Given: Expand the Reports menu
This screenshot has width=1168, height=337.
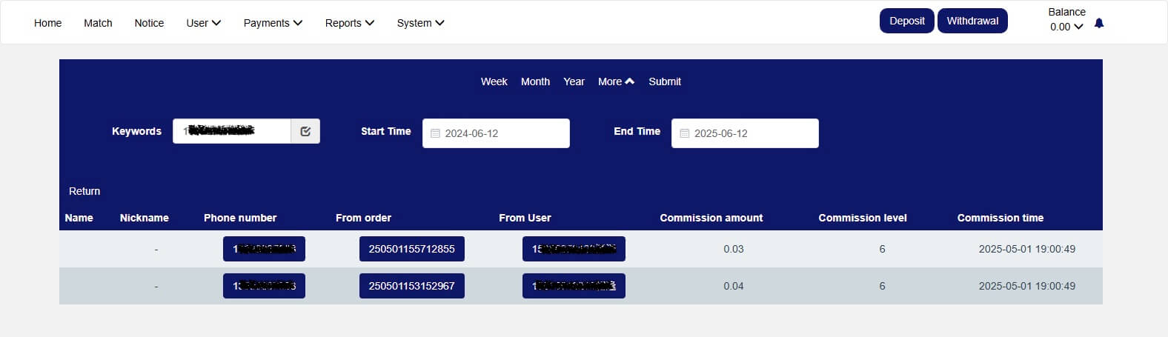Looking at the screenshot, I should click(x=350, y=23).
